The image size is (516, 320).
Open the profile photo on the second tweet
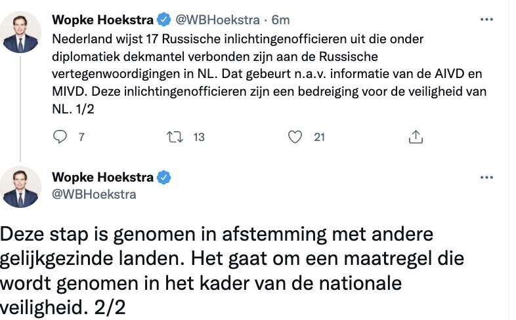tap(21, 188)
